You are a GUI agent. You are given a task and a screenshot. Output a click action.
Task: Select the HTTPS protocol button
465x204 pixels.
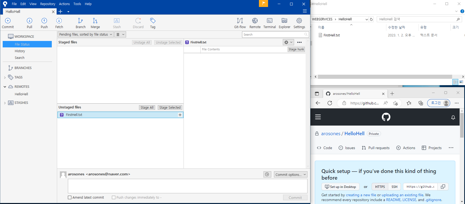coord(380,187)
